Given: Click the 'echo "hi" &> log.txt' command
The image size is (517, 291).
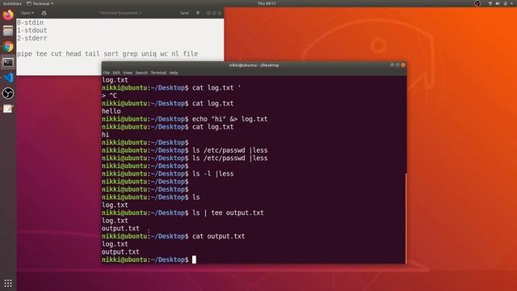Looking at the screenshot, I should [229, 119].
